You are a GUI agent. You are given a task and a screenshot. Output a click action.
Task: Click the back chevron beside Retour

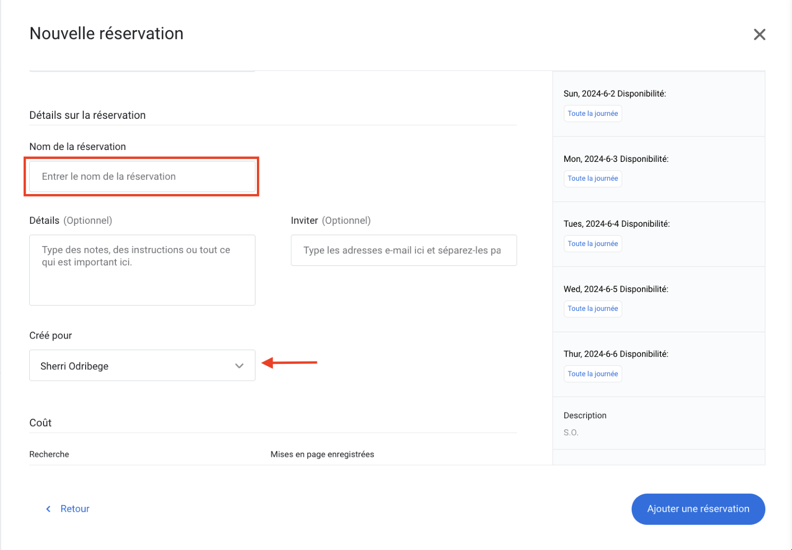[x=48, y=509]
